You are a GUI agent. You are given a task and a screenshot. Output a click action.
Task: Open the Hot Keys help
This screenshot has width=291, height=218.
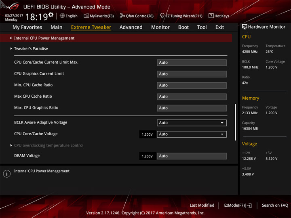pos(219,16)
